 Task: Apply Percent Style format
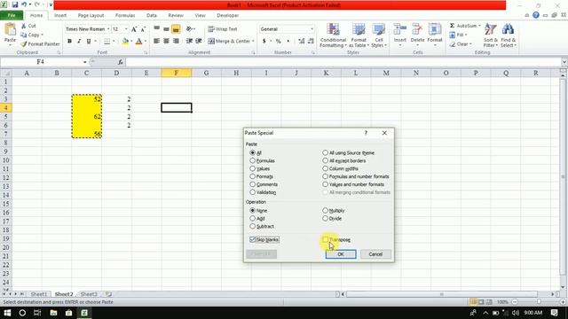pyautogui.click(x=278, y=42)
